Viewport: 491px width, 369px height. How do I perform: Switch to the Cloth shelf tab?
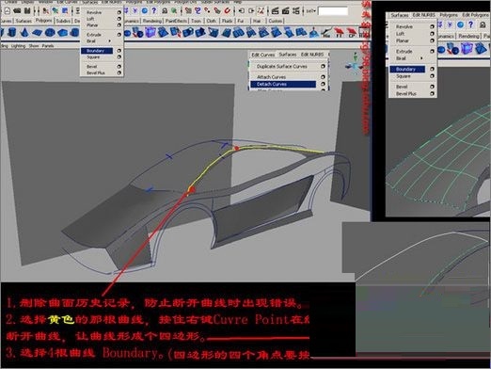212,21
